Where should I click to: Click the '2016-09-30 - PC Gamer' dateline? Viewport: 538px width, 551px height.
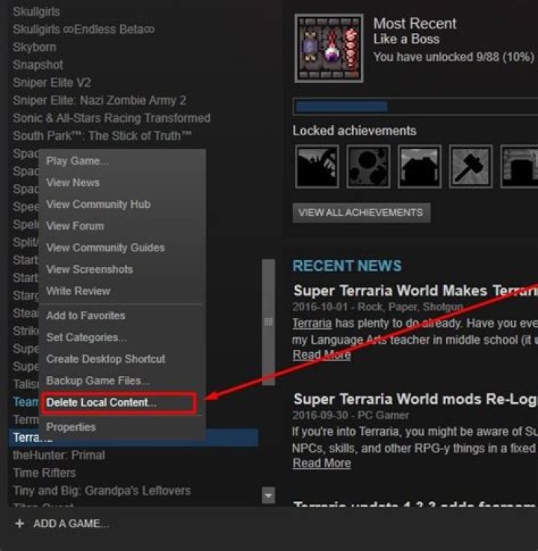tap(350, 416)
